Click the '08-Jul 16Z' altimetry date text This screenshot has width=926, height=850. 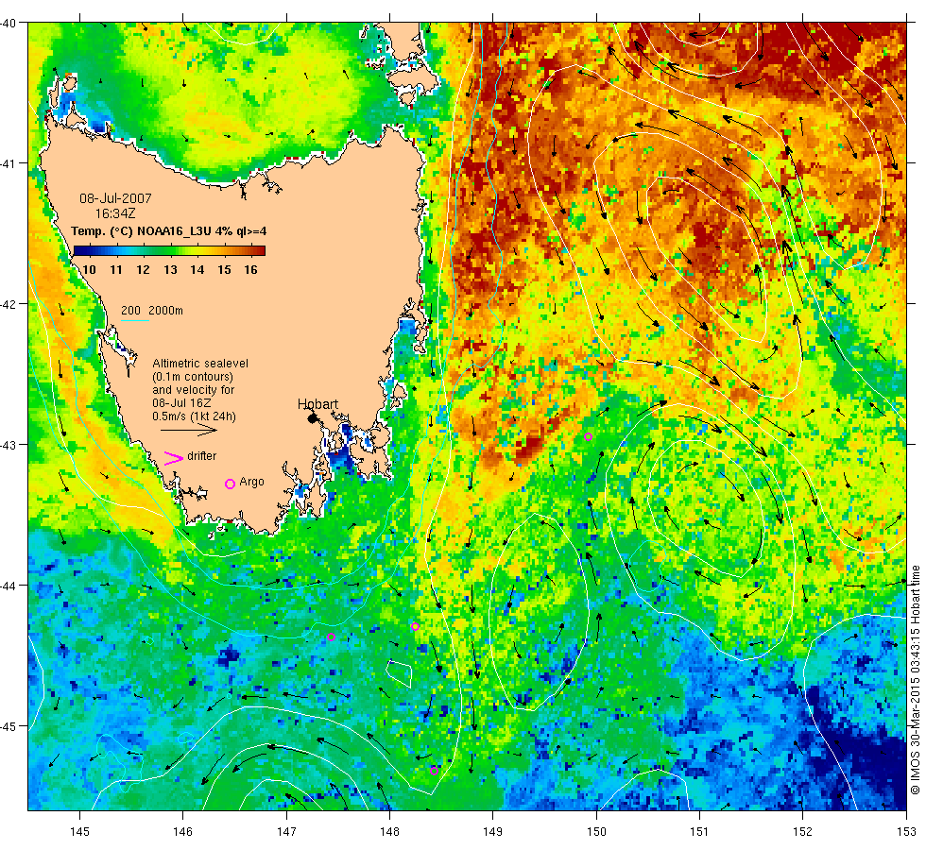(x=181, y=403)
